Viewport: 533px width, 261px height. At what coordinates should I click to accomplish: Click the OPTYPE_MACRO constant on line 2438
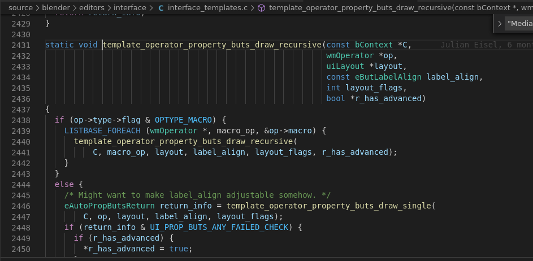coord(183,120)
